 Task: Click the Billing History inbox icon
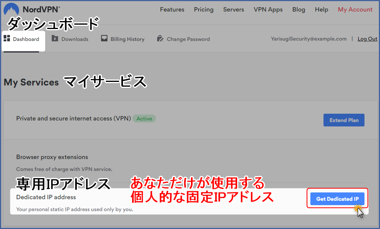click(104, 38)
